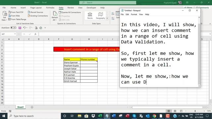212x119 pixels.
Task: Click Notepad vertical scrollbar thumb
Action: (x=199, y=54)
